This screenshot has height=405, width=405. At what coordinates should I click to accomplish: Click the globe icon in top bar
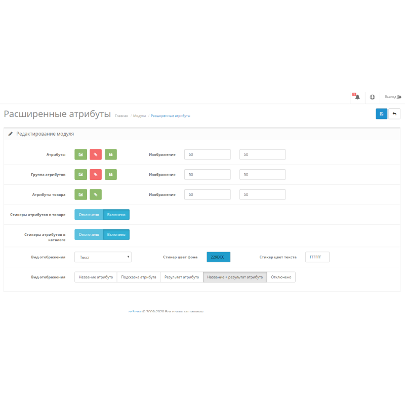click(x=372, y=97)
